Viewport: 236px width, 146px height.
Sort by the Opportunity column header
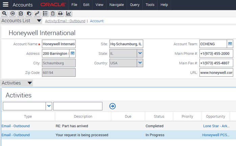(x=215, y=116)
